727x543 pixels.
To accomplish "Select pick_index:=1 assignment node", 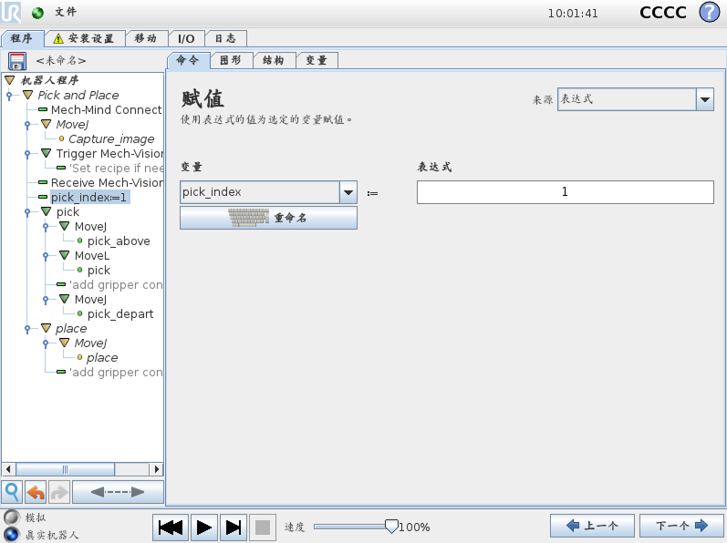I will (x=88, y=197).
